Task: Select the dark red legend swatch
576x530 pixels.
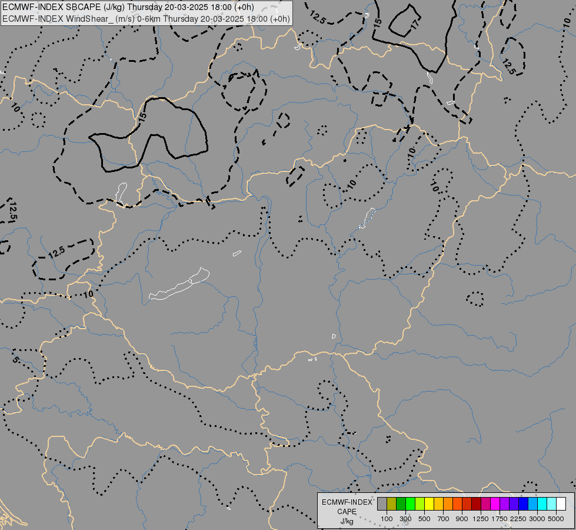Action: coord(477,503)
